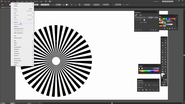
Task: Expand the Stroke row in Appearance panel
Action: pyautogui.click(x=138, y=17)
